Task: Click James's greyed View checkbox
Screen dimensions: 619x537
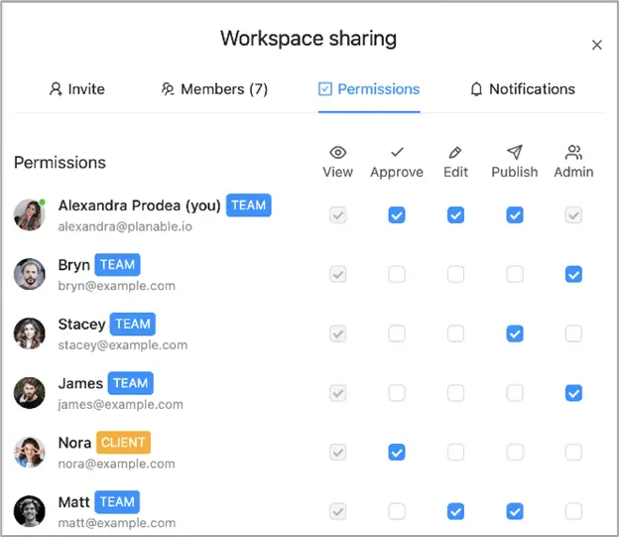Action: [338, 393]
